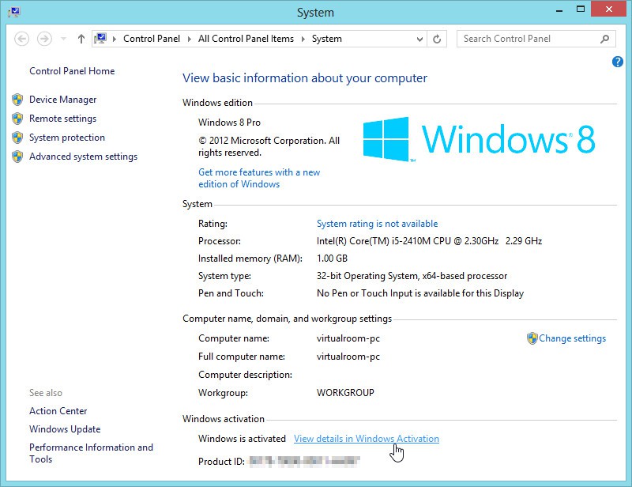Maximize the System window
This screenshot has height=487, width=632.
pos(581,9)
